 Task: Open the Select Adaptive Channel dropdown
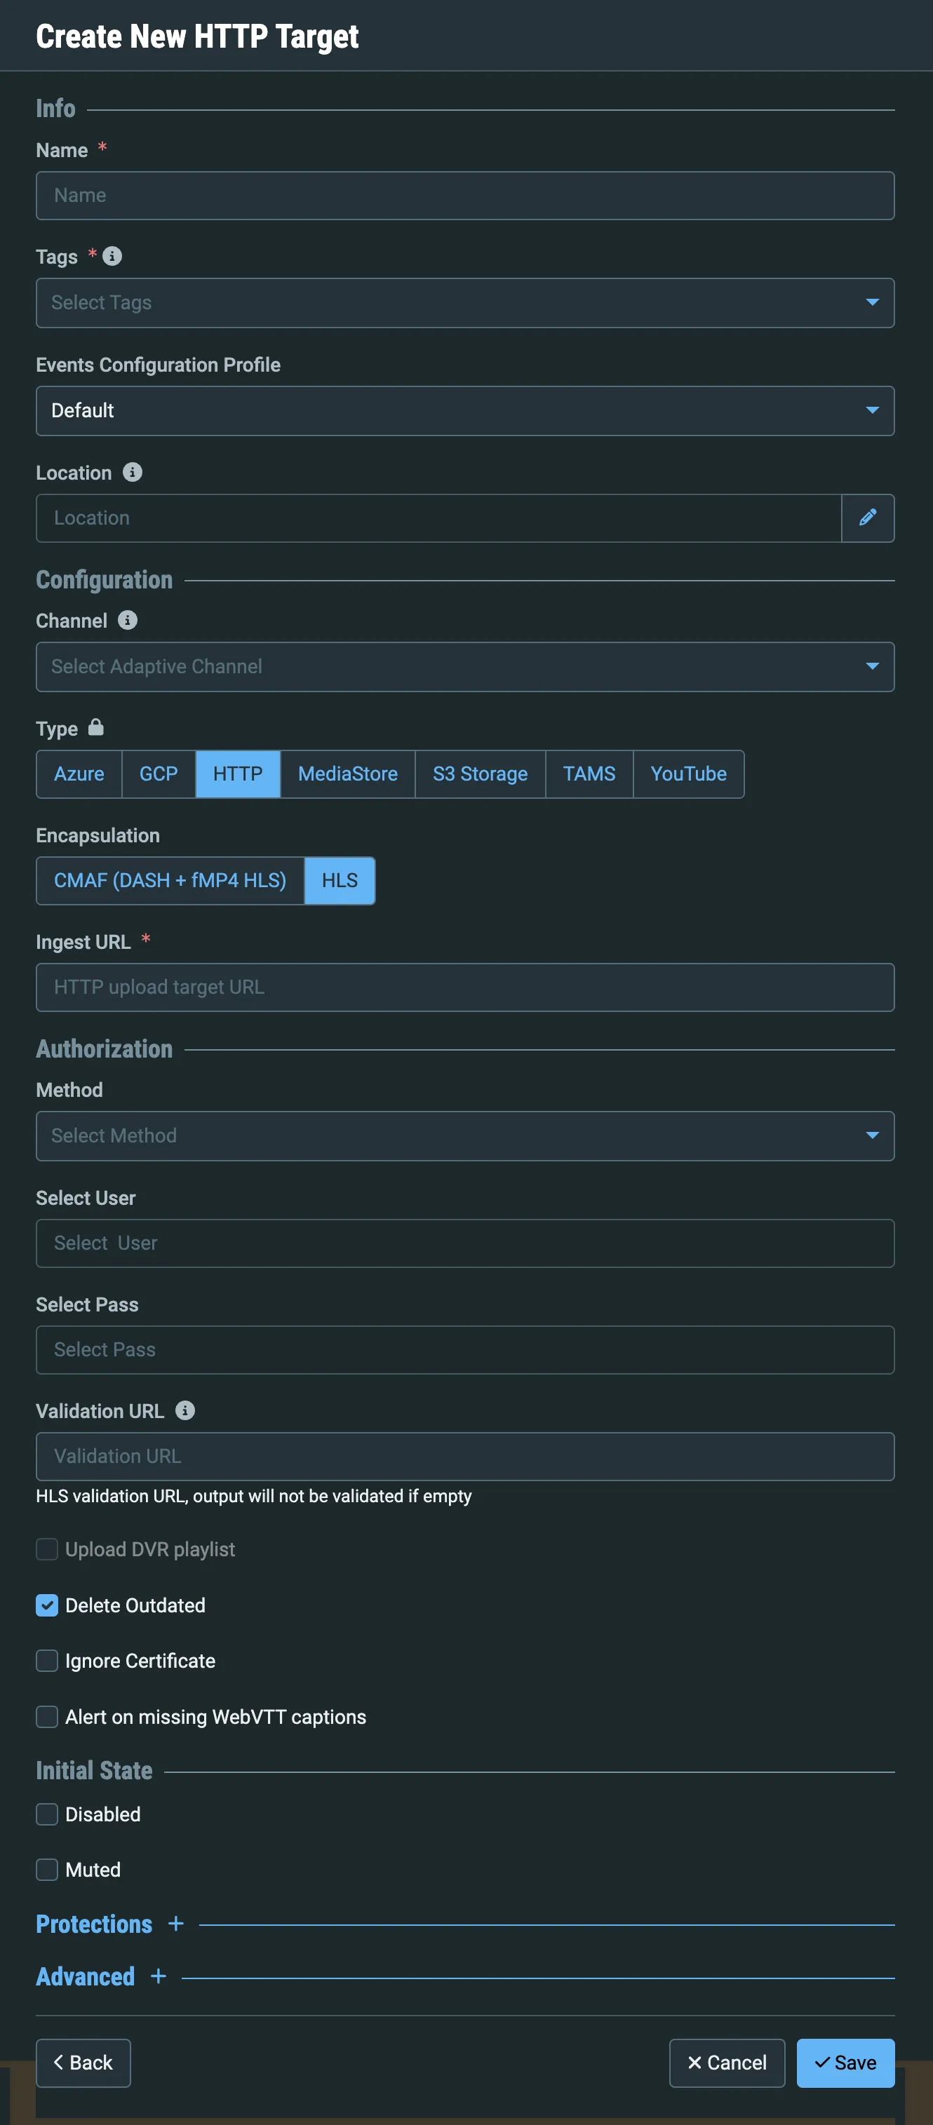click(x=465, y=666)
